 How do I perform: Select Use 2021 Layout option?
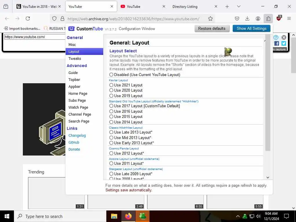(x=111, y=85)
